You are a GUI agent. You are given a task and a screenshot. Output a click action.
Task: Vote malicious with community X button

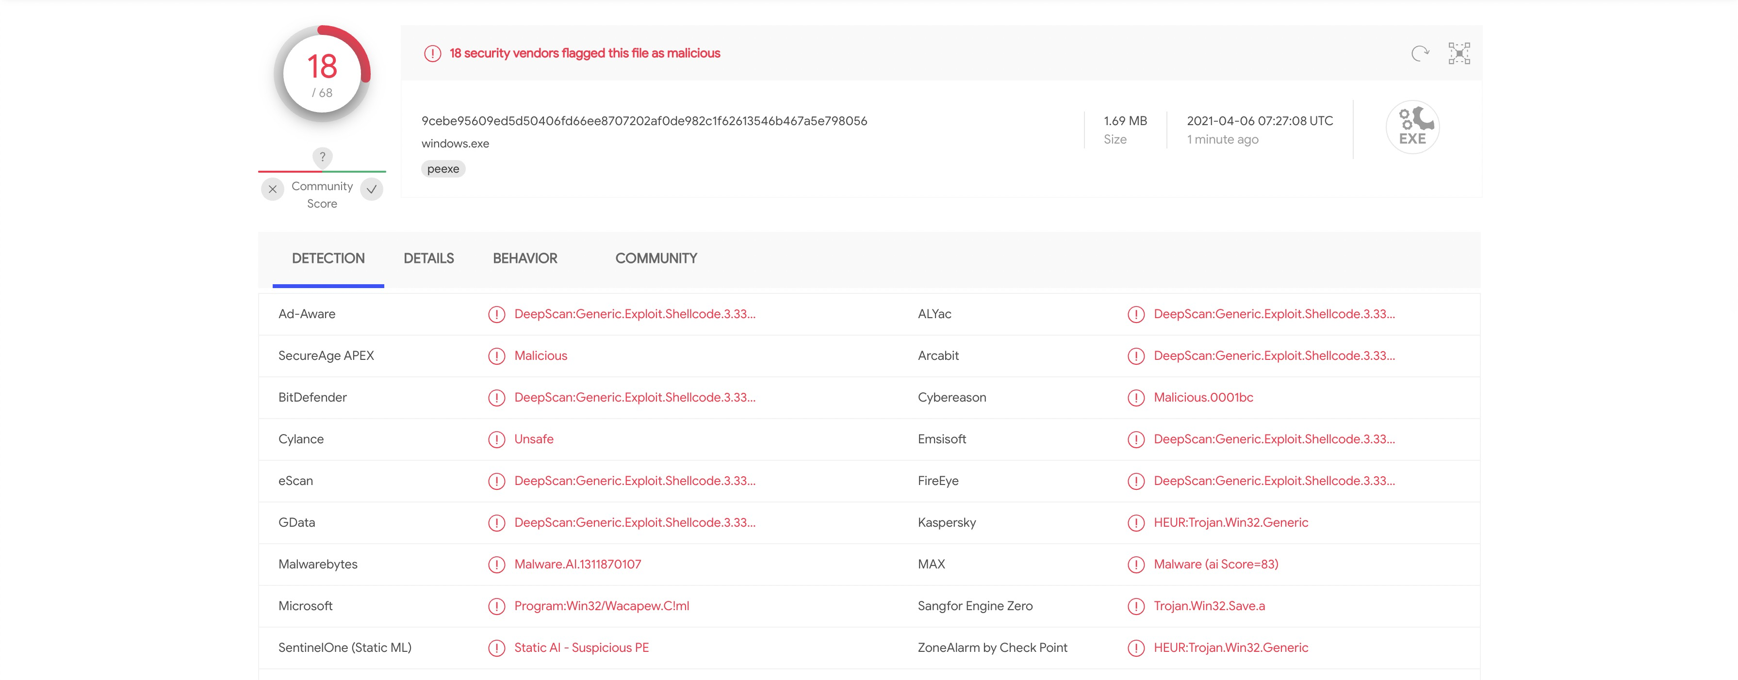(273, 190)
